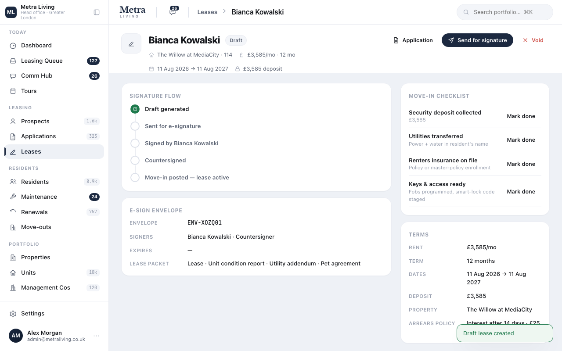Go back to Leases via breadcrumb
Viewport: 562px width, 351px height.
pos(207,12)
